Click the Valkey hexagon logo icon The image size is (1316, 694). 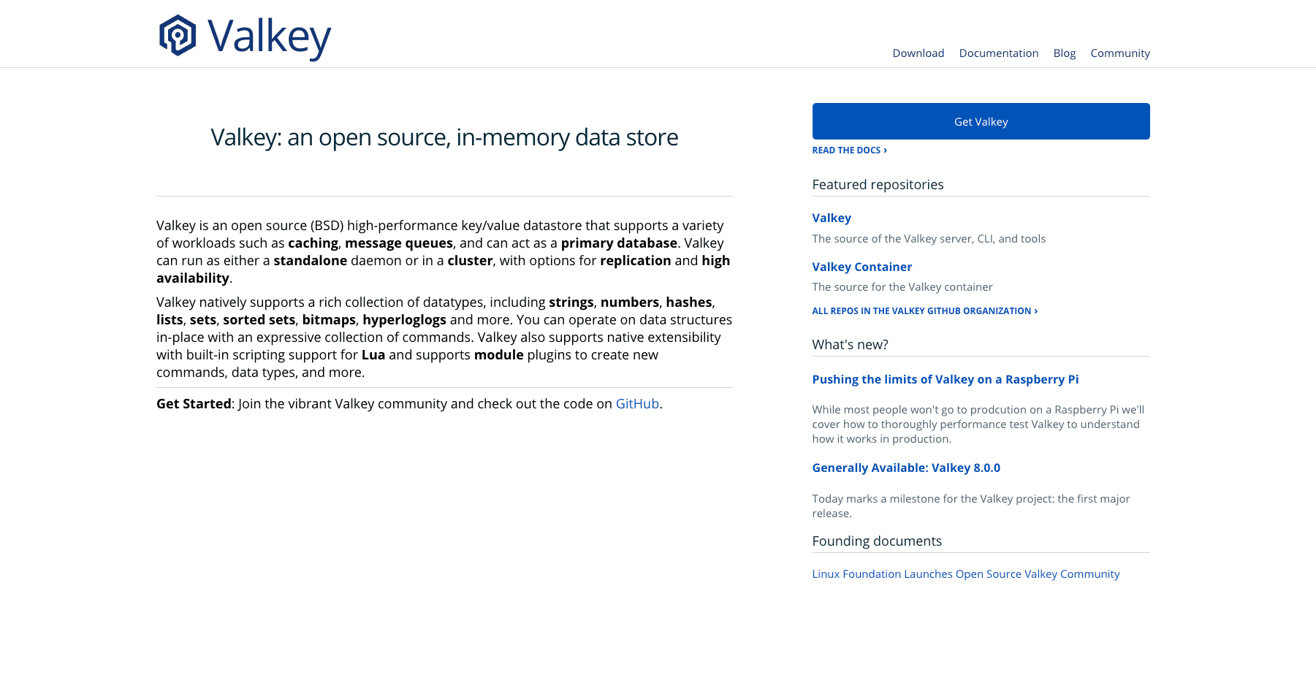pyautogui.click(x=178, y=36)
